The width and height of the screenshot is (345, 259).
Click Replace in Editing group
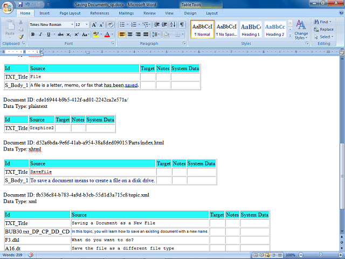(x=323, y=29)
